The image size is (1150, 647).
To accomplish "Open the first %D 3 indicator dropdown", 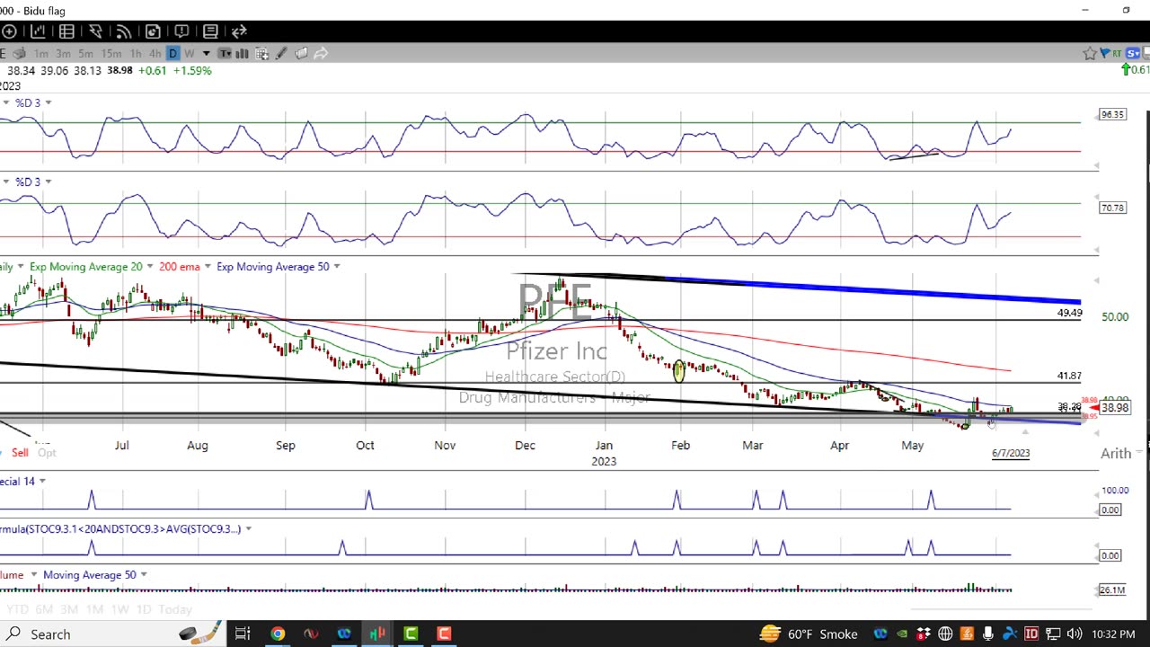I will pos(49,103).
